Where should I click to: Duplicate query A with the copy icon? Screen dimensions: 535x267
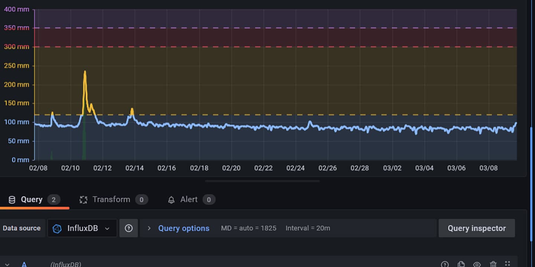pos(461,264)
